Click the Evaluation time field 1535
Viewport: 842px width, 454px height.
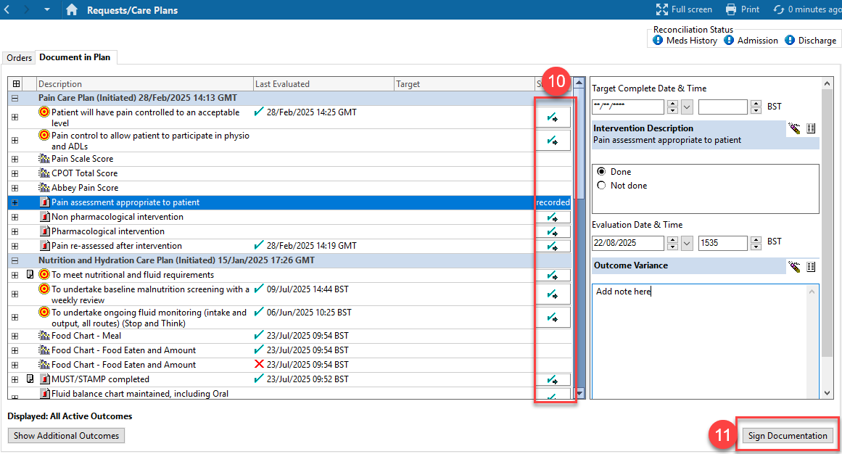[x=723, y=243]
